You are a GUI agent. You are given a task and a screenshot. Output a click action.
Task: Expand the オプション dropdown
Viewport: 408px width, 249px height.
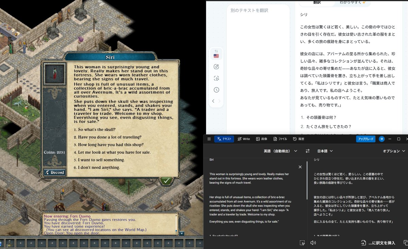(394, 151)
